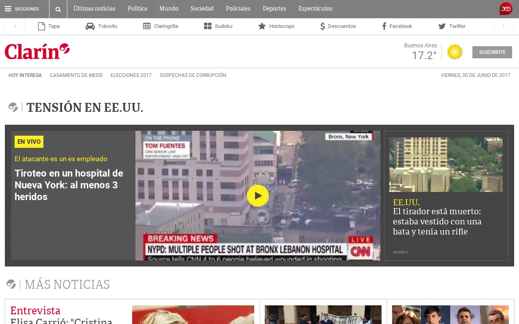
Task: Open the Policiales section
Action: point(238,9)
